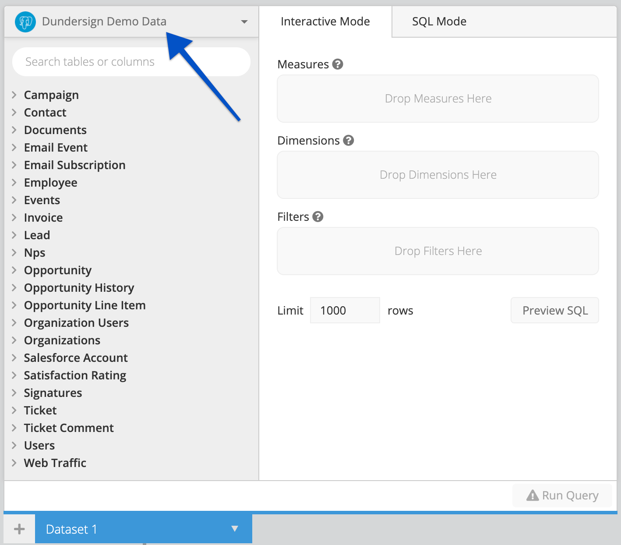Expand the Opportunity table chevron

click(14, 270)
